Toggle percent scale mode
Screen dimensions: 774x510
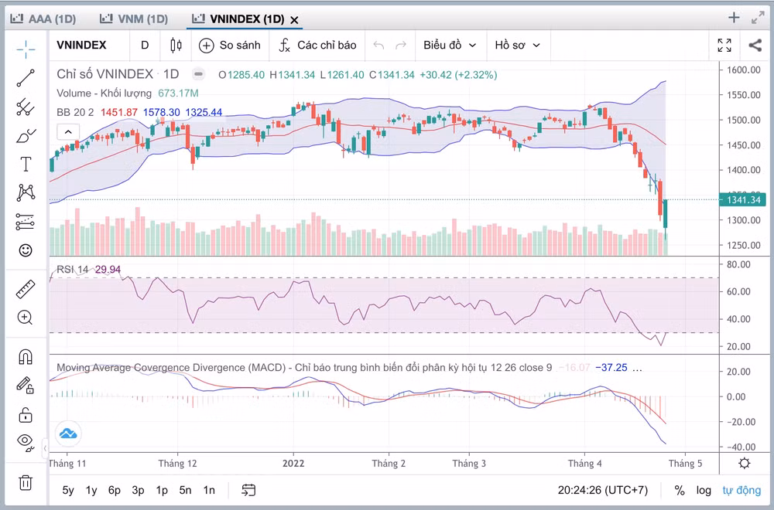tap(680, 490)
